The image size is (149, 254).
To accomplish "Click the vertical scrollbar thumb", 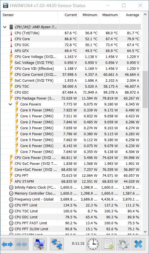I will pyautogui.click(x=145, y=89).
